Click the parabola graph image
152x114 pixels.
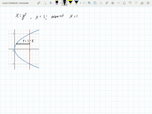tap(24, 49)
